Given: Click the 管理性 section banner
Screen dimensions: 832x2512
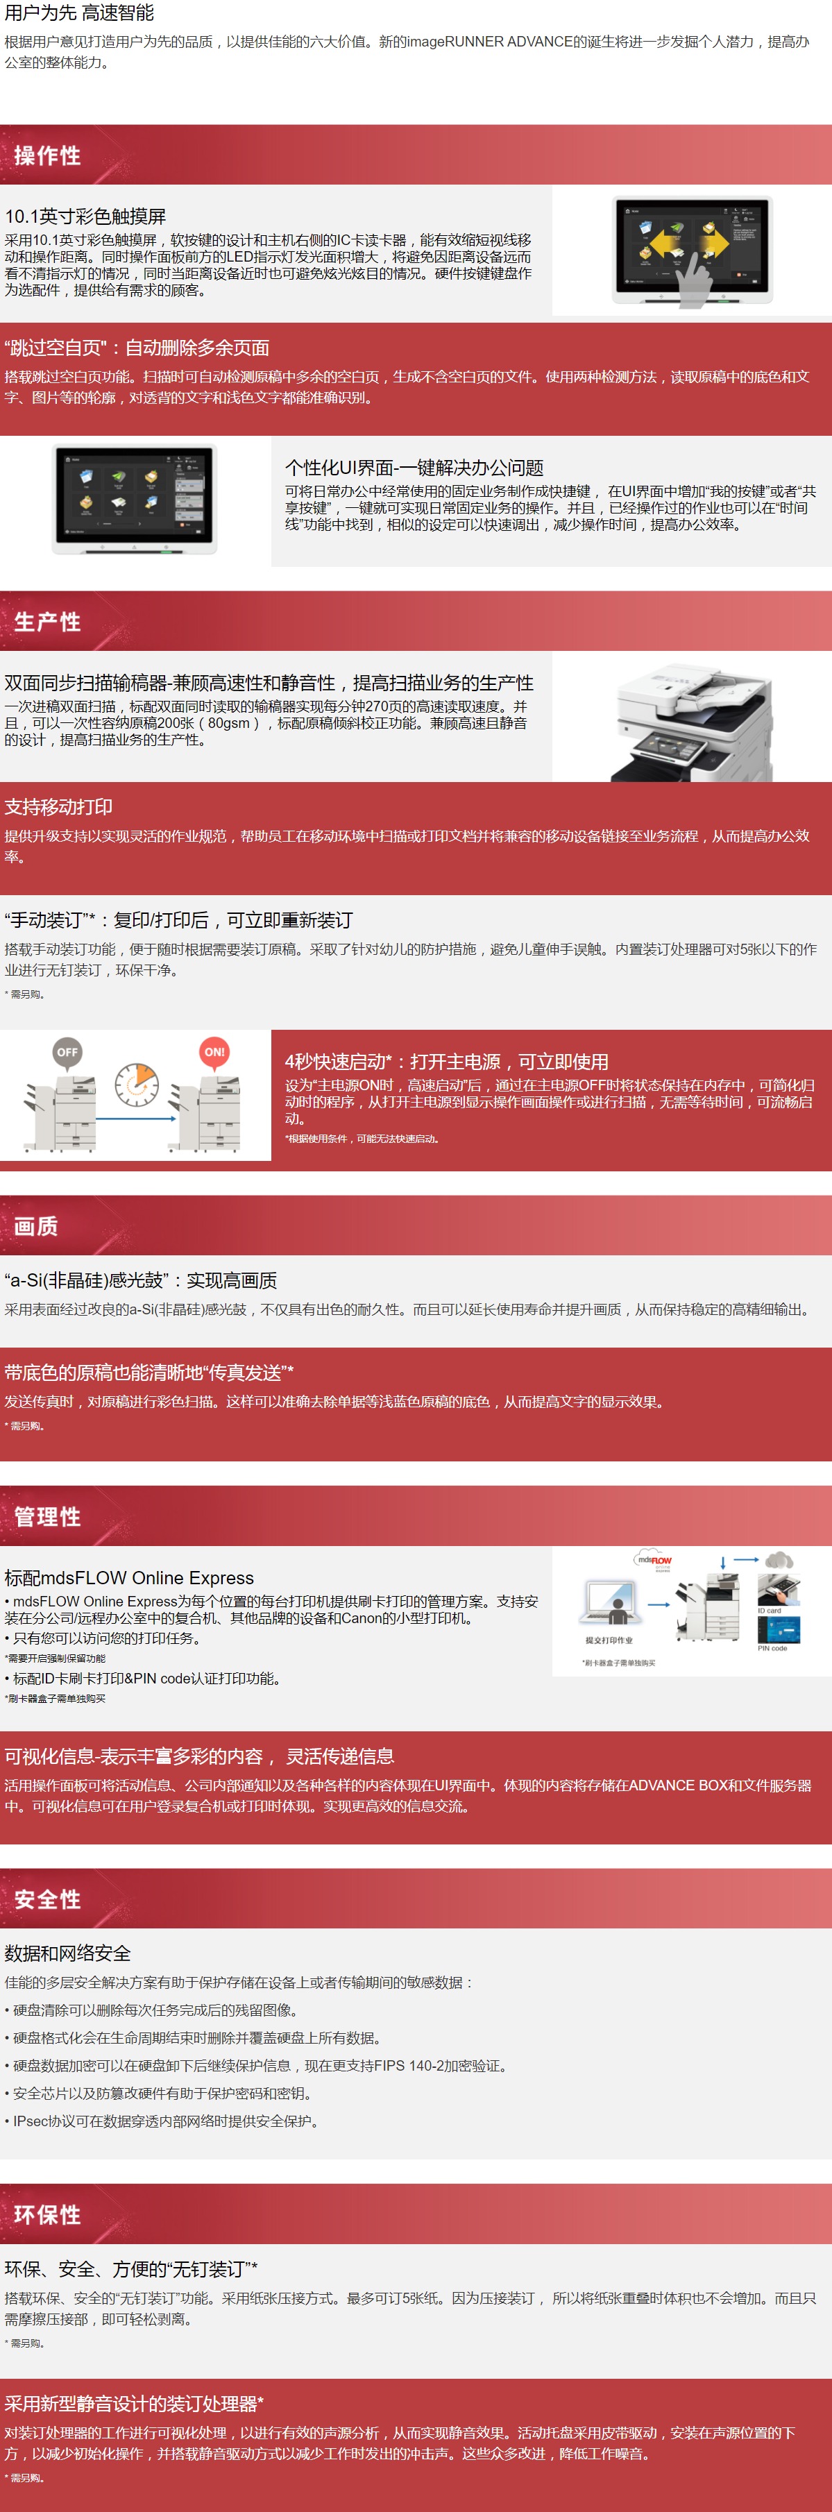Looking at the screenshot, I should 416,1516.
